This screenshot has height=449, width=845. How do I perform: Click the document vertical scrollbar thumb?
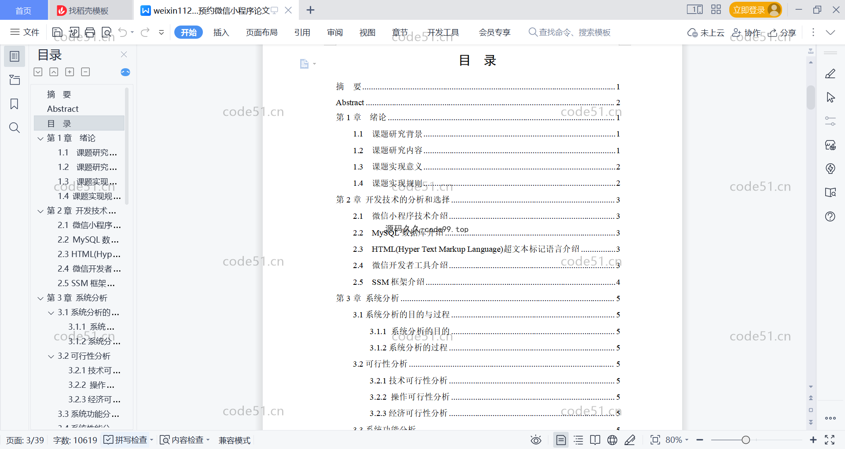(x=811, y=97)
